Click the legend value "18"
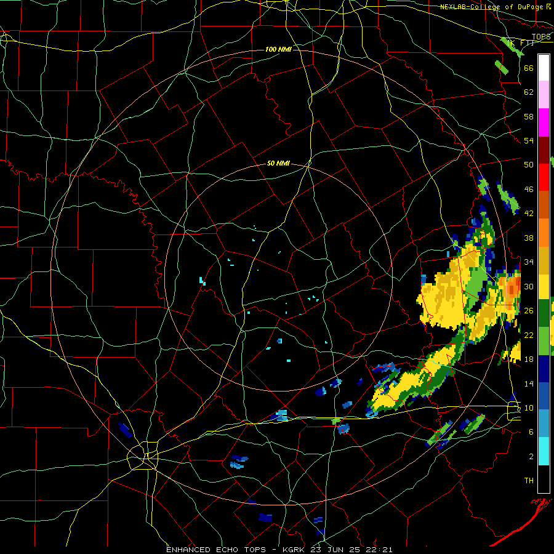Screen dimensions: 554x554 tap(529, 359)
